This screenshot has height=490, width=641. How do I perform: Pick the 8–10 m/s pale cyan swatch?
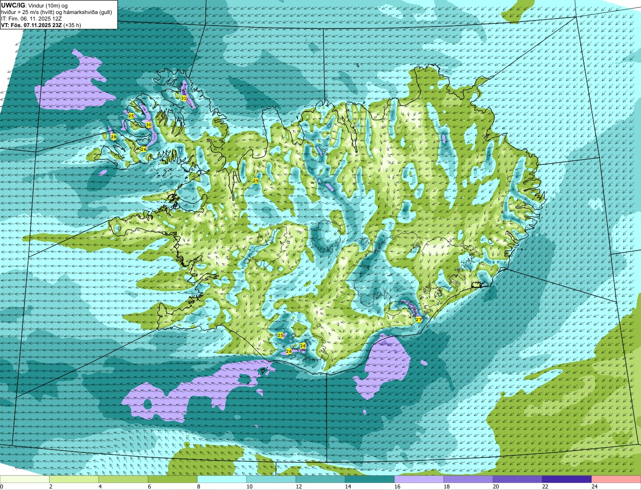[222, 479]
